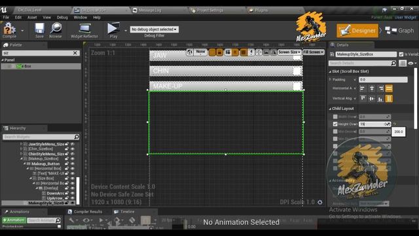This screenshot has height=236, width=419.
Task: Open the Window menu
Action: click(x=80, y=18)
